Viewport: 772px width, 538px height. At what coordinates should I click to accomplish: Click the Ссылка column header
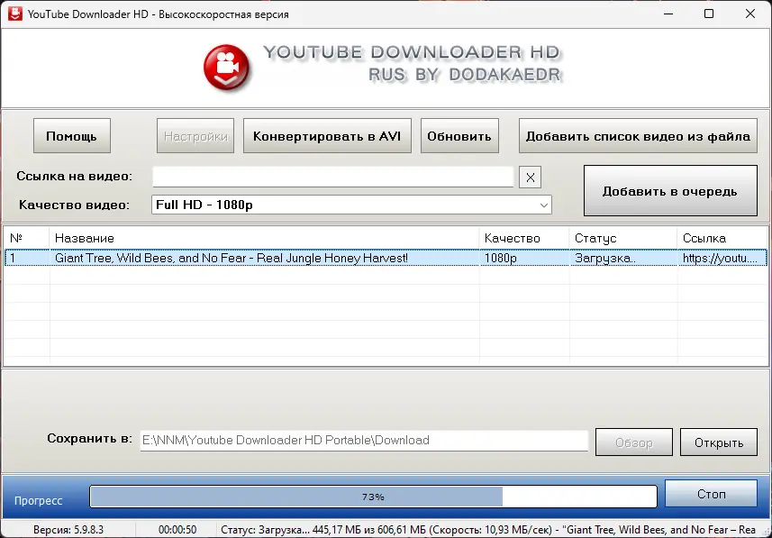click(x=722, y=239)
